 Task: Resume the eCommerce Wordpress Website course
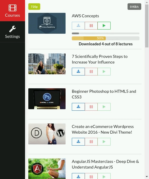104,142
